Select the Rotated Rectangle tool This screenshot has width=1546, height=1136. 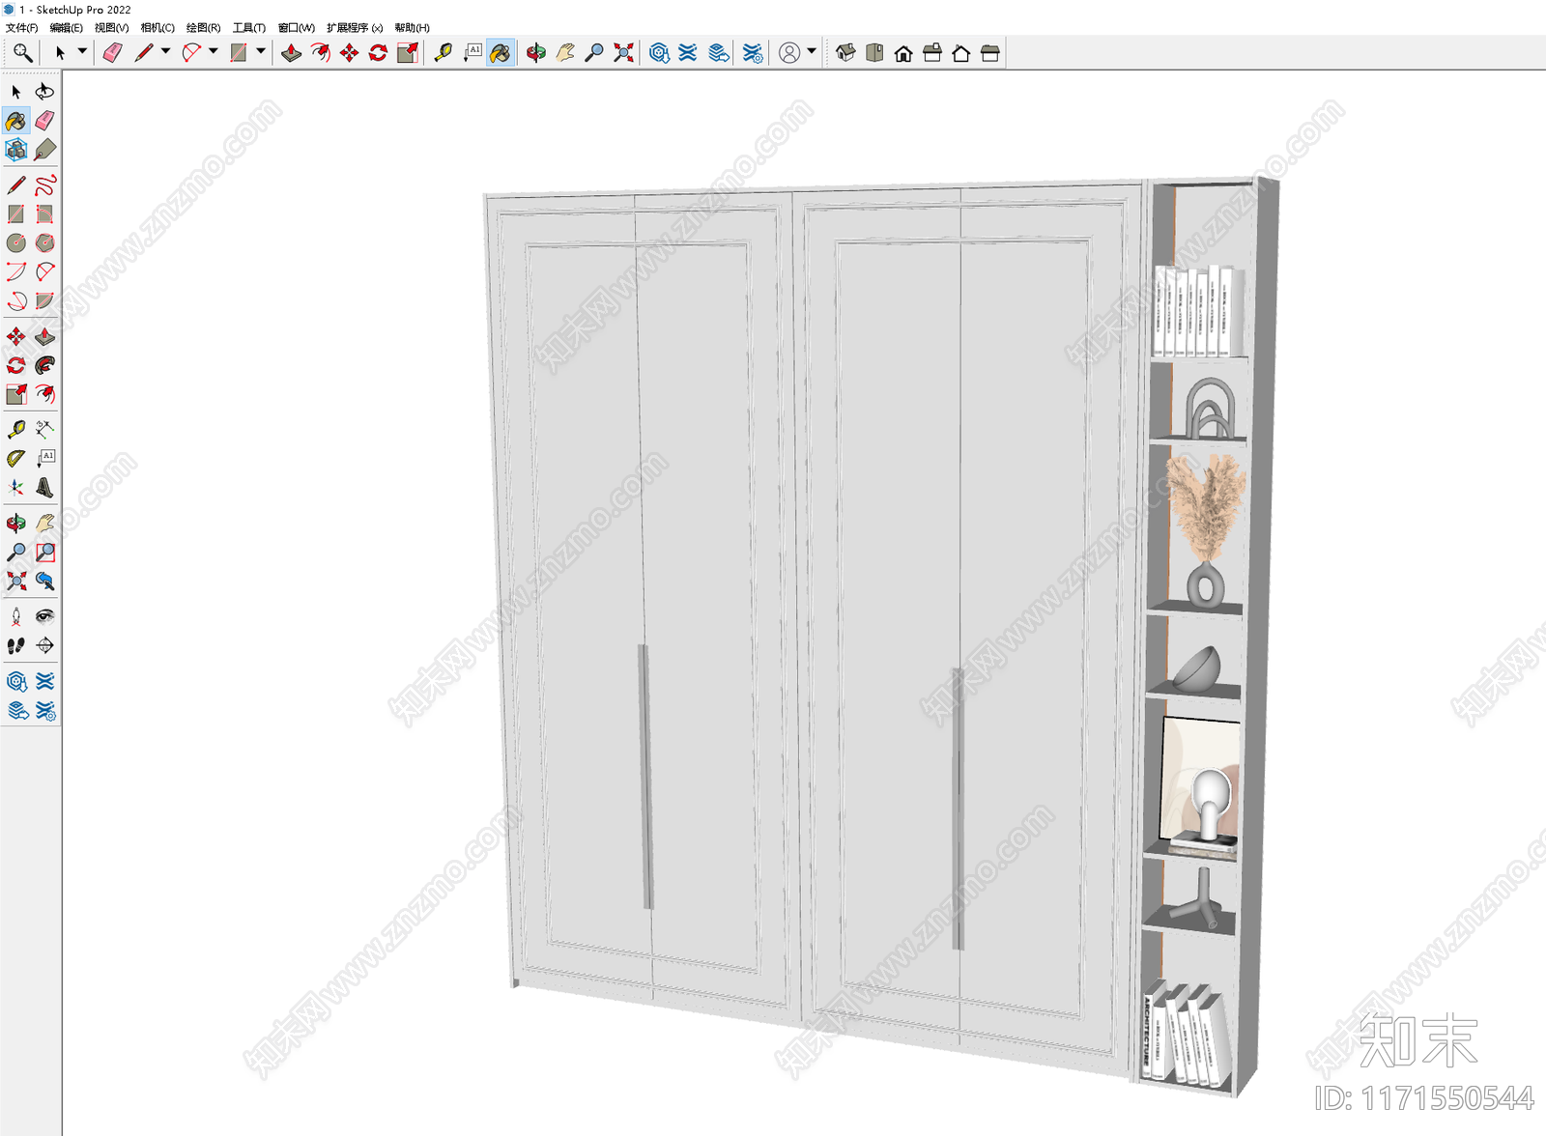pos(44,213)
